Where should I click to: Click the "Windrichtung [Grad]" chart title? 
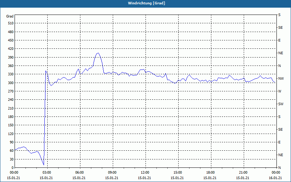(147, 3)
